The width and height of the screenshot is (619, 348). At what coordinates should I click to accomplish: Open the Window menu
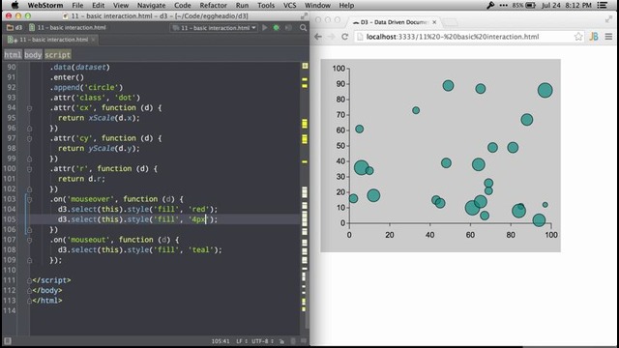point(317,5)
